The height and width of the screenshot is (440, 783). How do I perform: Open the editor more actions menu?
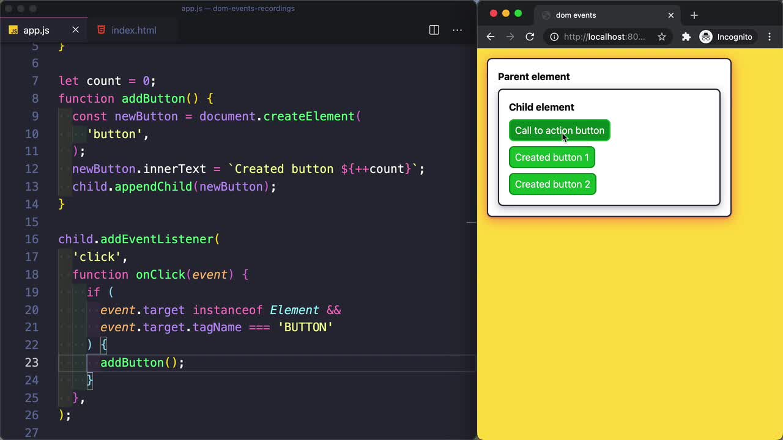(457, 30)
